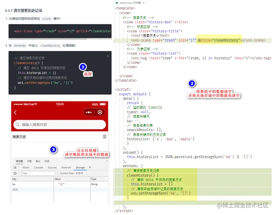Tap the back arrow in the simulator
This screenshot has height=215, width=275.
pyautogui.click(x=15, y=112)
